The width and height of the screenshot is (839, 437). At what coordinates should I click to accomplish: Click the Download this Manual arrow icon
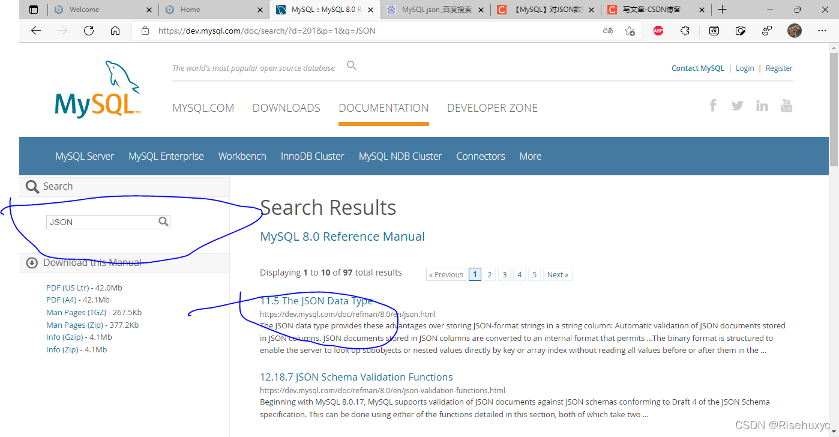32,262
